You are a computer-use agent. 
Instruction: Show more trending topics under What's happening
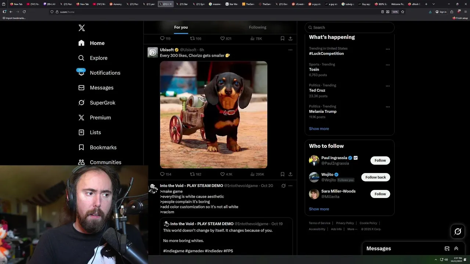pos(319,129)
